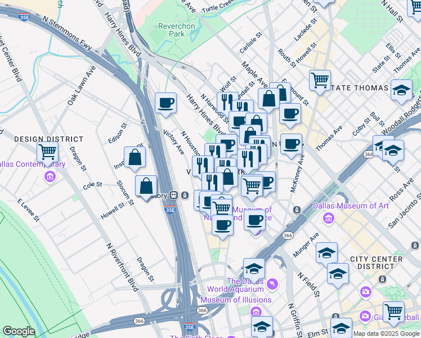Select the Dallas Museum of Art pin
This screenshot has height=338, width=421.
pos(329,217)
